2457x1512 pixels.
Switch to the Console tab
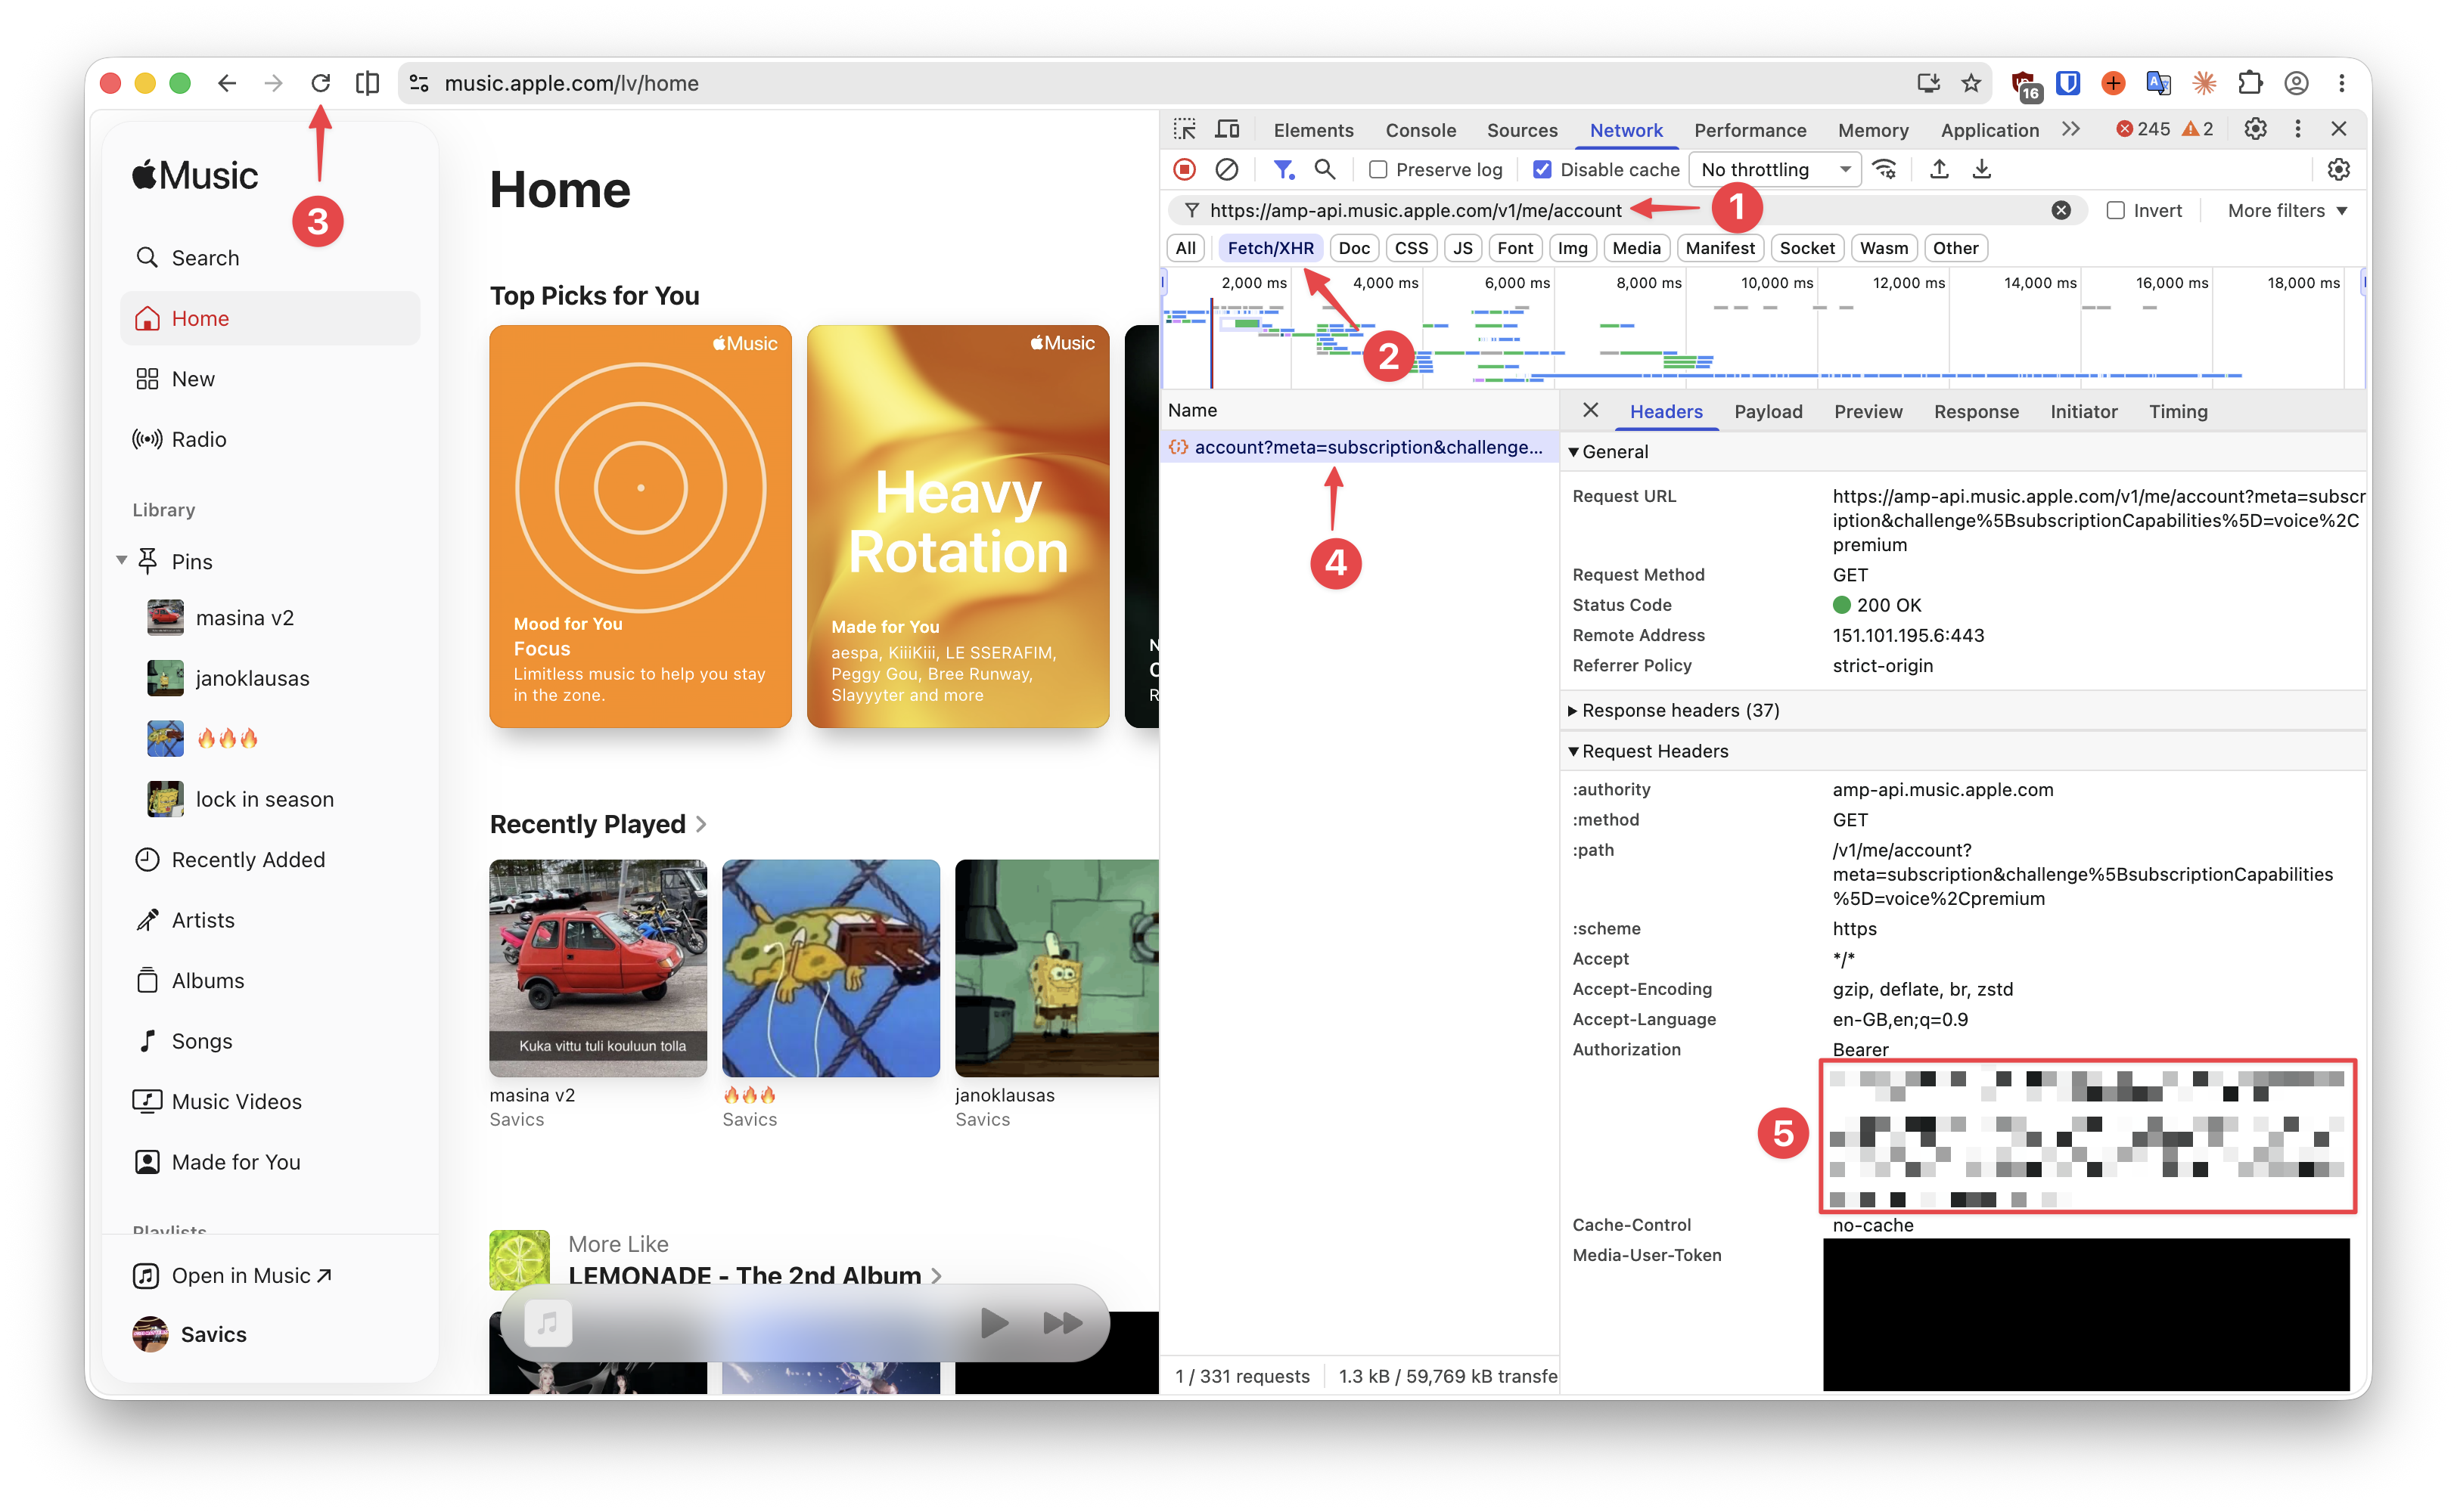click(1420, 130)
